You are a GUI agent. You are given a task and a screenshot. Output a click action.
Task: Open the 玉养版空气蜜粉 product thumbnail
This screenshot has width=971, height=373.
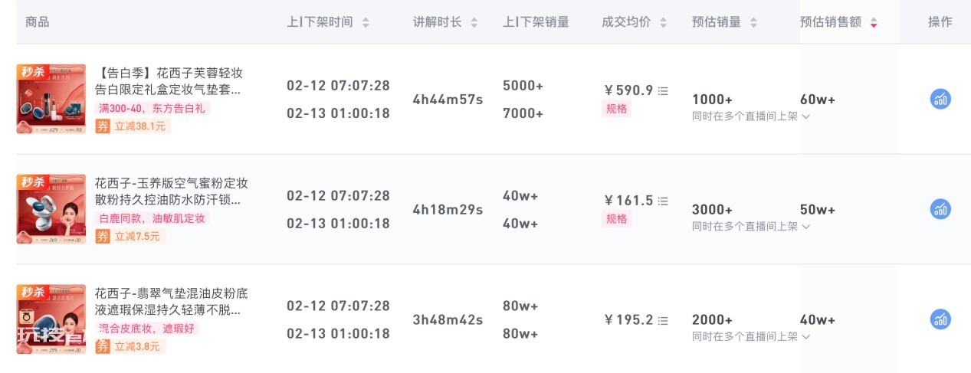51,209
